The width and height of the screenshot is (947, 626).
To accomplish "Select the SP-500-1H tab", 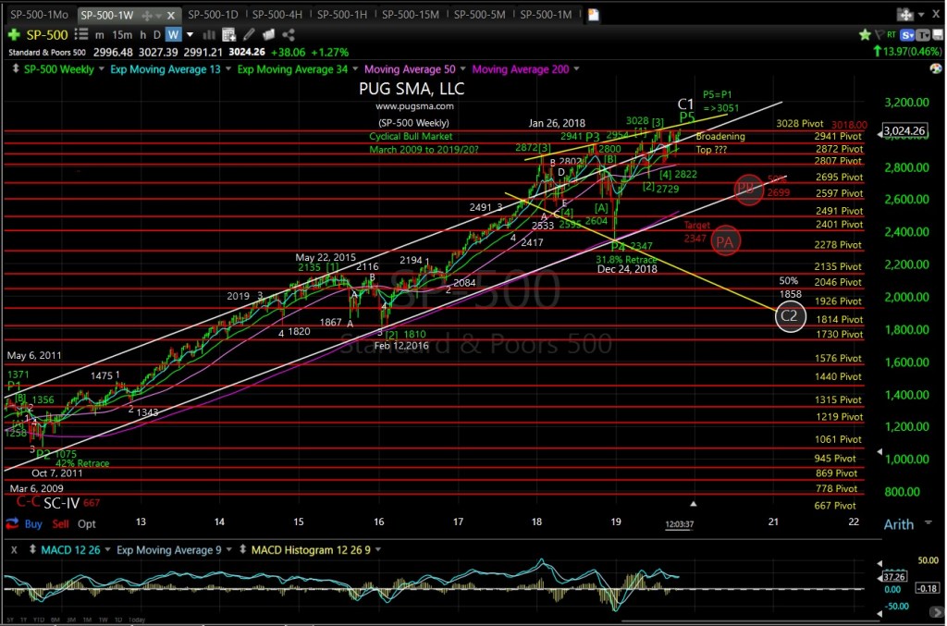I will click(341, 15).
